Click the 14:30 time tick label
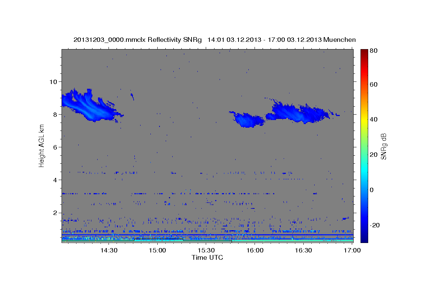 pyautogui.click(x=109, y=251)
